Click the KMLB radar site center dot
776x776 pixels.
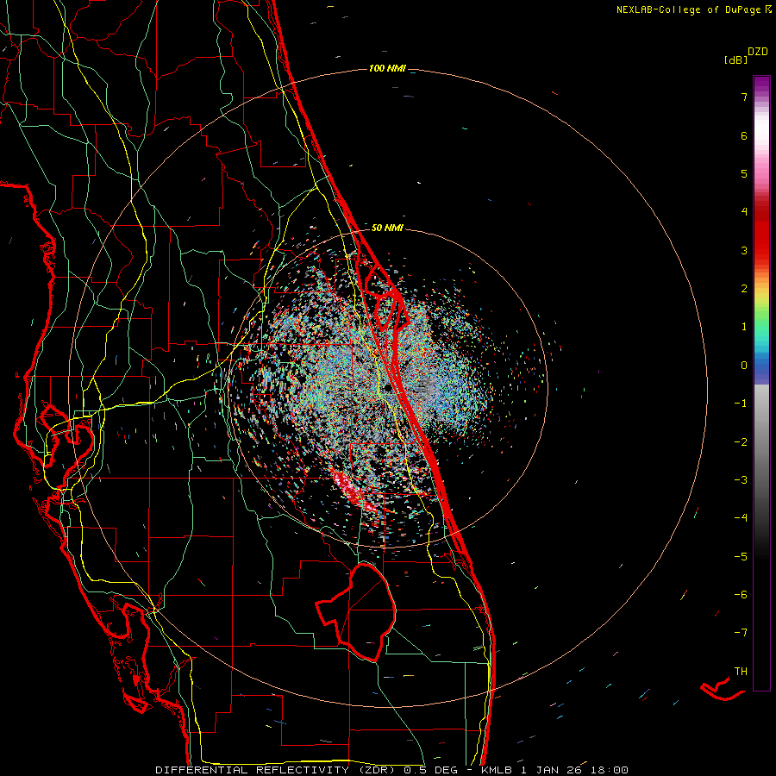point(387,388)
